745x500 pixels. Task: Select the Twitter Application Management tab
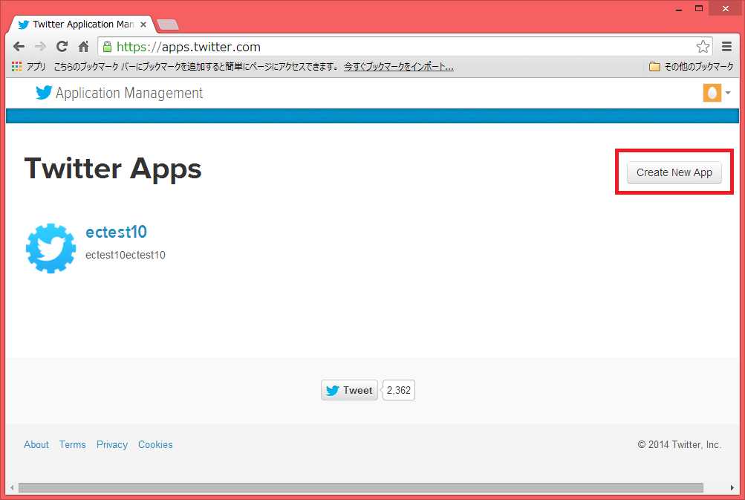pos(81,25)
